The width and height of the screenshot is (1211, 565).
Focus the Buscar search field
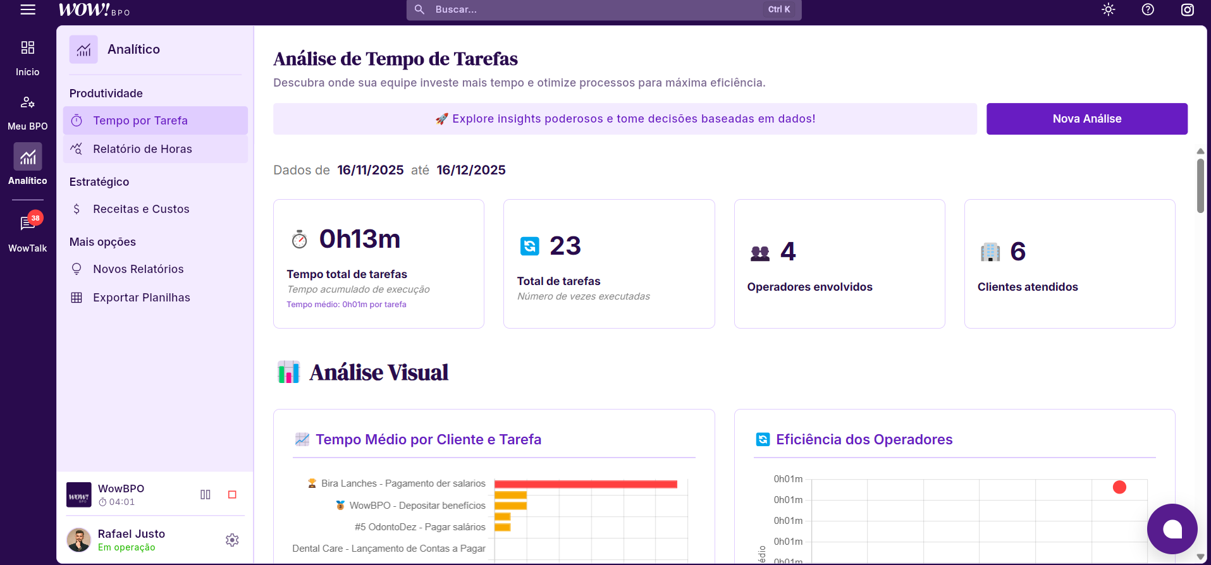coord(594,9)
